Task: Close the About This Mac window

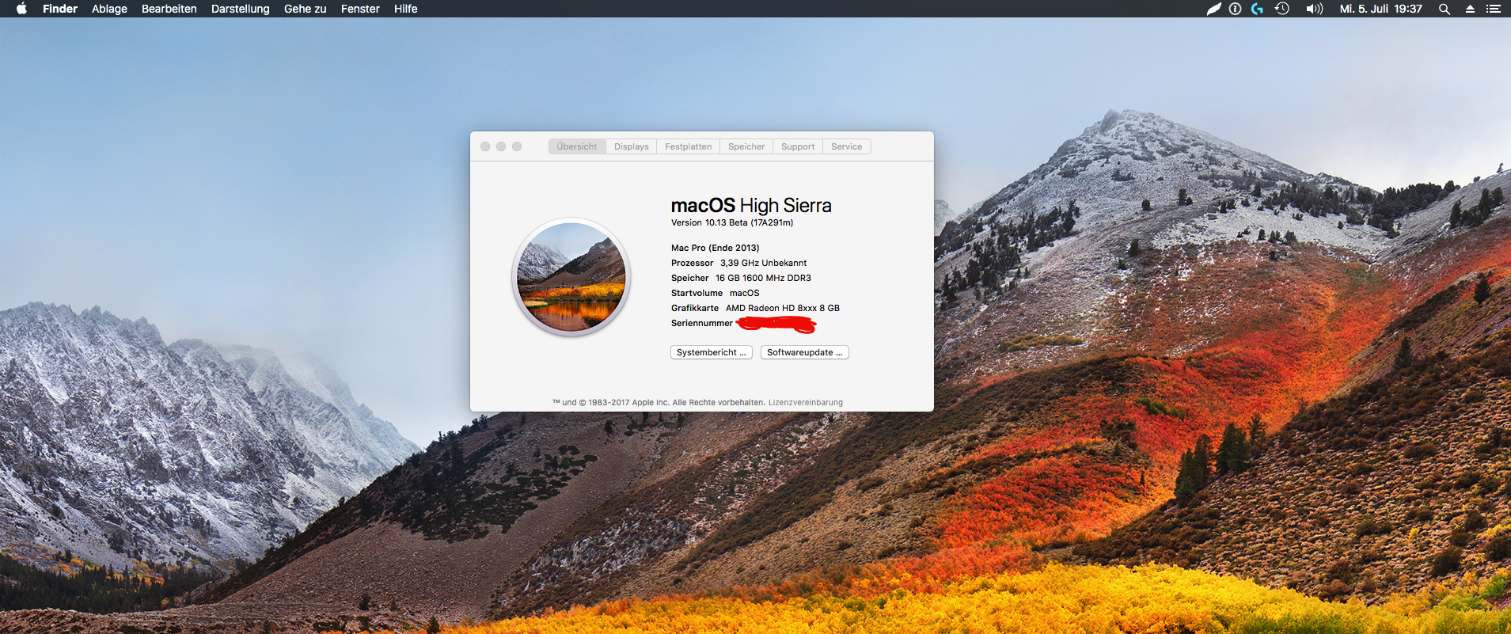Action: pos(485,146)
